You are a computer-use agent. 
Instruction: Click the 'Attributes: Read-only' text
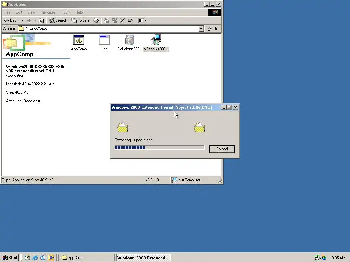[23, 101]
